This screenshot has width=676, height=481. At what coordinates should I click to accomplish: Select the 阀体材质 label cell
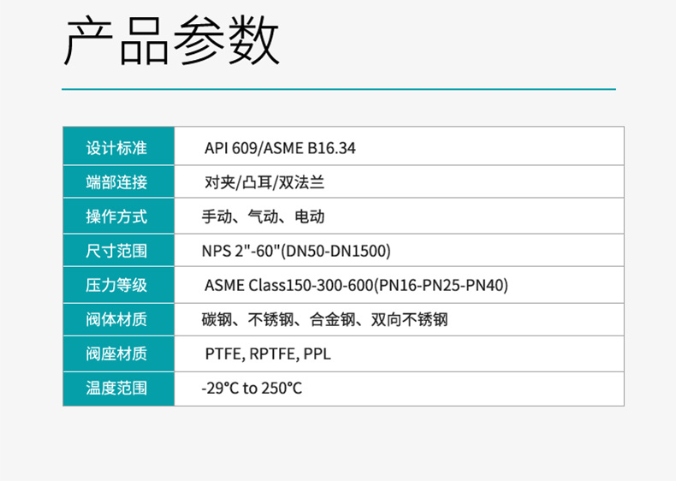(x=117, y=319)
